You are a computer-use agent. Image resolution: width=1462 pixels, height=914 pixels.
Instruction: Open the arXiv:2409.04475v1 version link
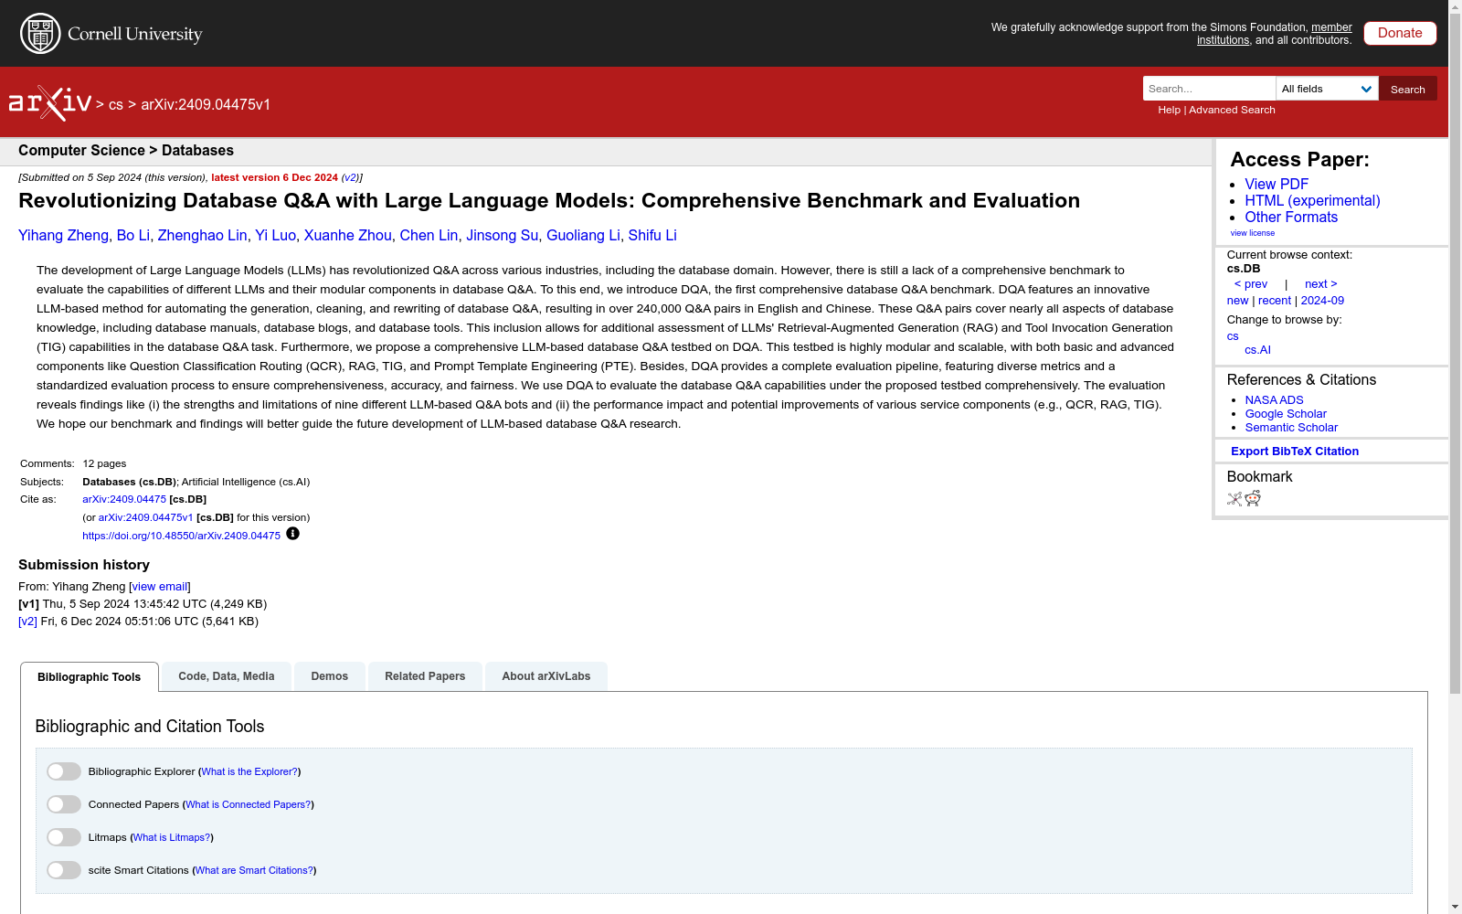point(146,518)
